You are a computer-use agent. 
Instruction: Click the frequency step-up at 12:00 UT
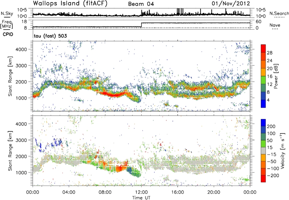(x=141, y=25)
